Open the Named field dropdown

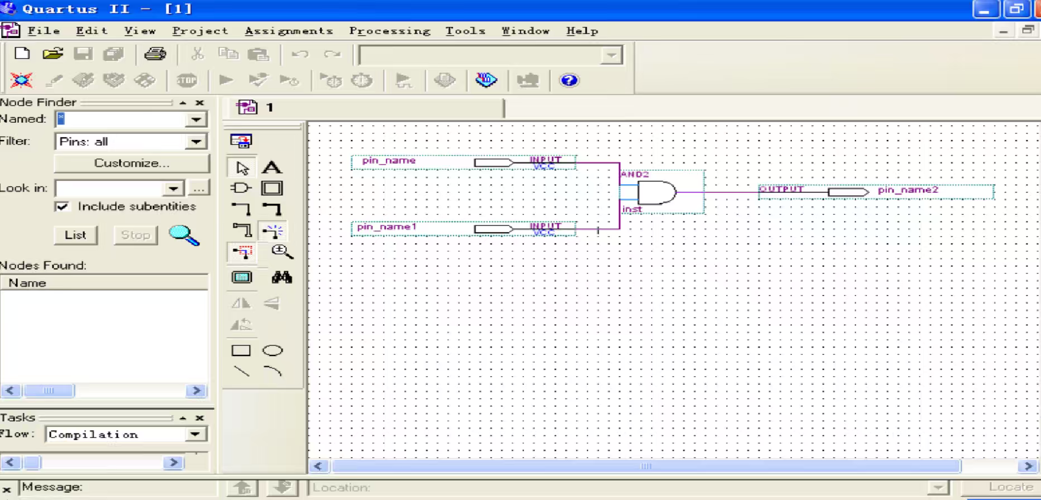click(x=196, y=119)
